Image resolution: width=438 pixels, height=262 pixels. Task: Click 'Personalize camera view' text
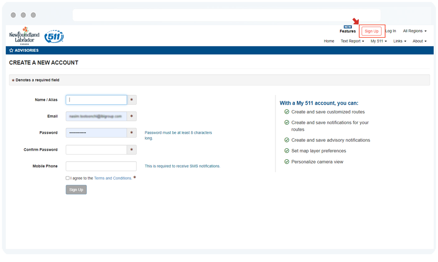pyautogui.click(x=317, y=162)
